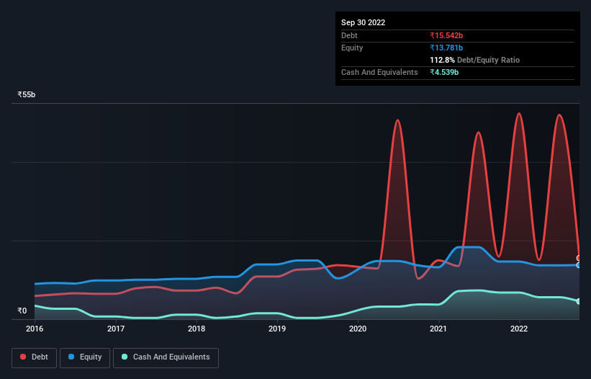This screenshot has width=591, height=379.
Task: Click the ₹0 y-axis label
Action: tap(22, 311)
